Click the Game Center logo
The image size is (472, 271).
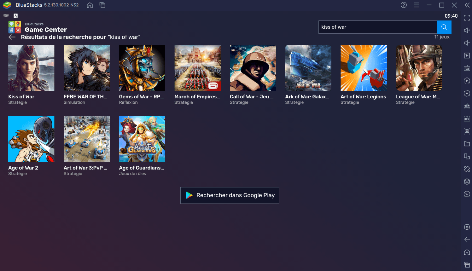[15, 27]
